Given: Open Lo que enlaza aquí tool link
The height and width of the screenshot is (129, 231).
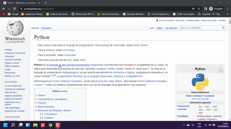Looking at the screenshot, I should (x=13, y=86).
